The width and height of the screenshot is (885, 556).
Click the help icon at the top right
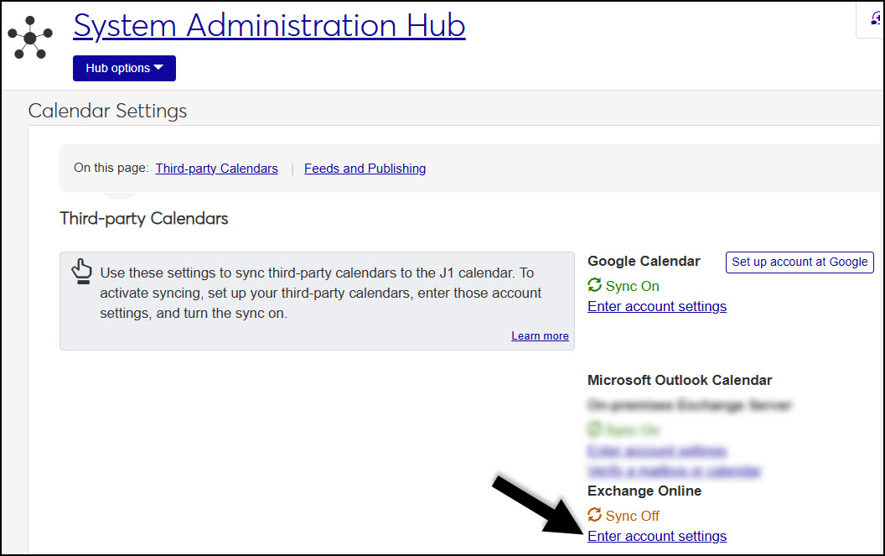[x=877, y=17]
